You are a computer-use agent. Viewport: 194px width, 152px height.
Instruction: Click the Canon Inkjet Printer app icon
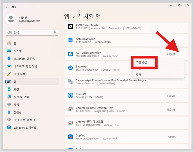[70, 82]
